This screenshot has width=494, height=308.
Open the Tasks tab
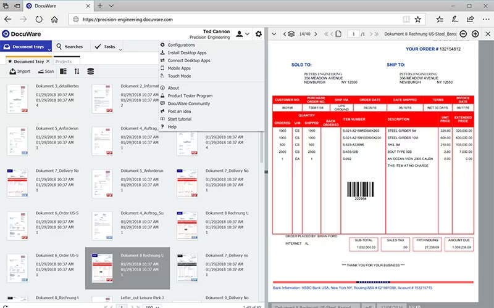click(x=105, y=47)
